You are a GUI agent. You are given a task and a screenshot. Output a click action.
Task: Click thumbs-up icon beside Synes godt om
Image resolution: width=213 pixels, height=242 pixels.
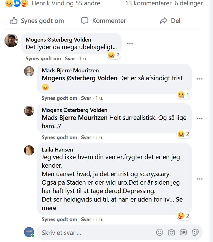14,21
